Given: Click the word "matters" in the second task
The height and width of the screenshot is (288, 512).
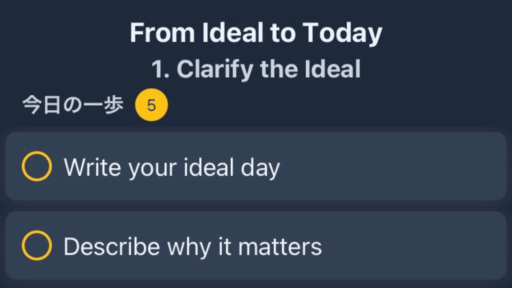Looking at the screenshot, I should pos(280,246).
